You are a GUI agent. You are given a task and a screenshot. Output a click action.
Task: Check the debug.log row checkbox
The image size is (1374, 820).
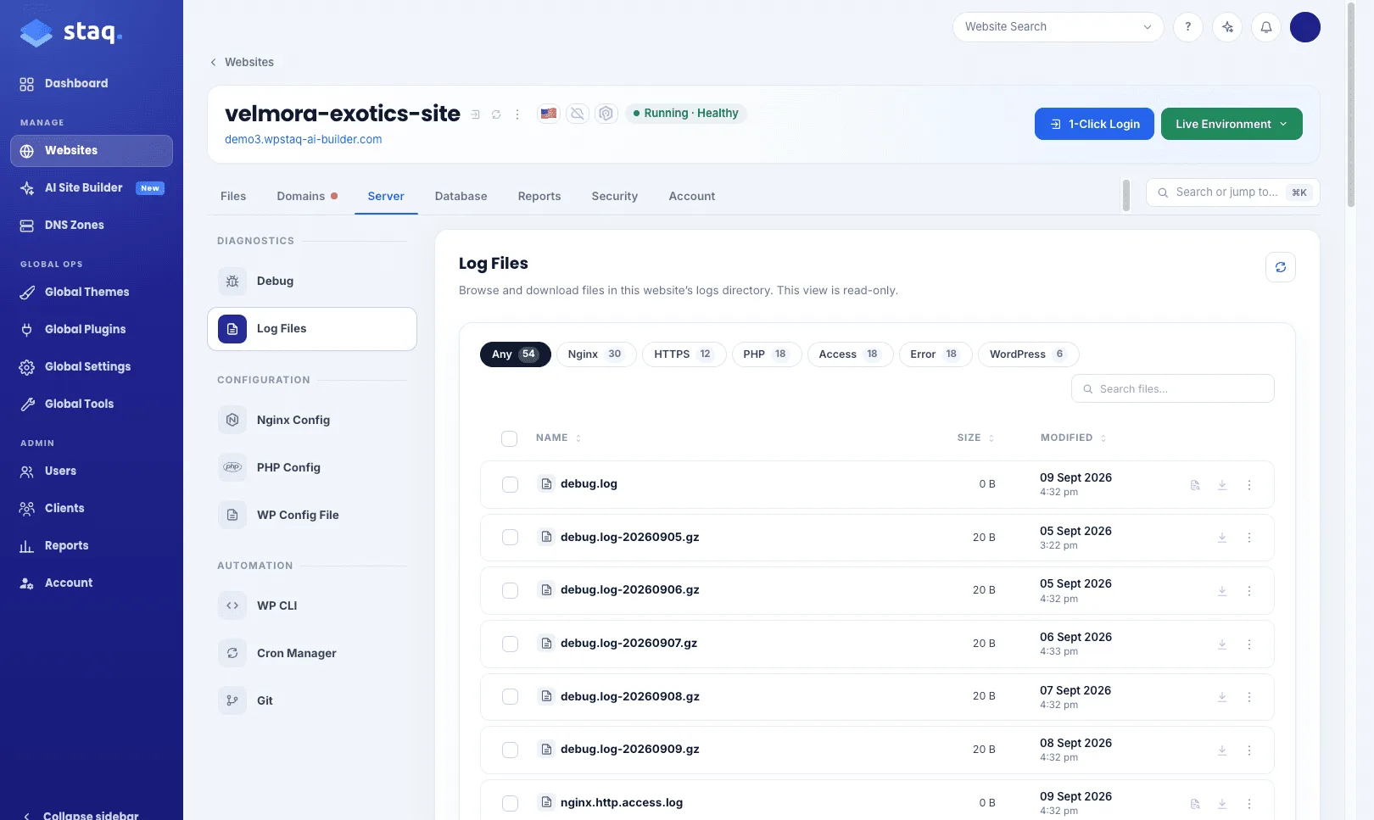[510, 484]
